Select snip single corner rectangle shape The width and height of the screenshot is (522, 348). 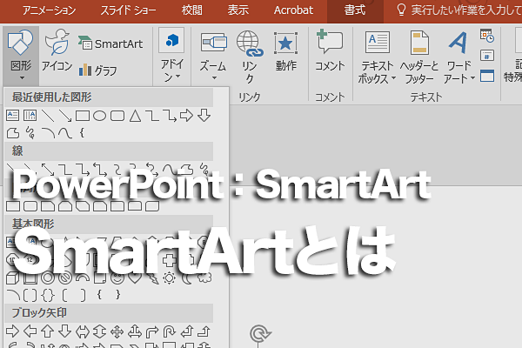pyautogui.click(x=48, y=206)
